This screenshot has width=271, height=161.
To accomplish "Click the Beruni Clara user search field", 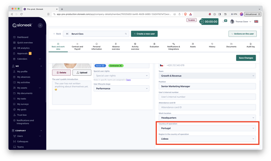I will [96, 34].
